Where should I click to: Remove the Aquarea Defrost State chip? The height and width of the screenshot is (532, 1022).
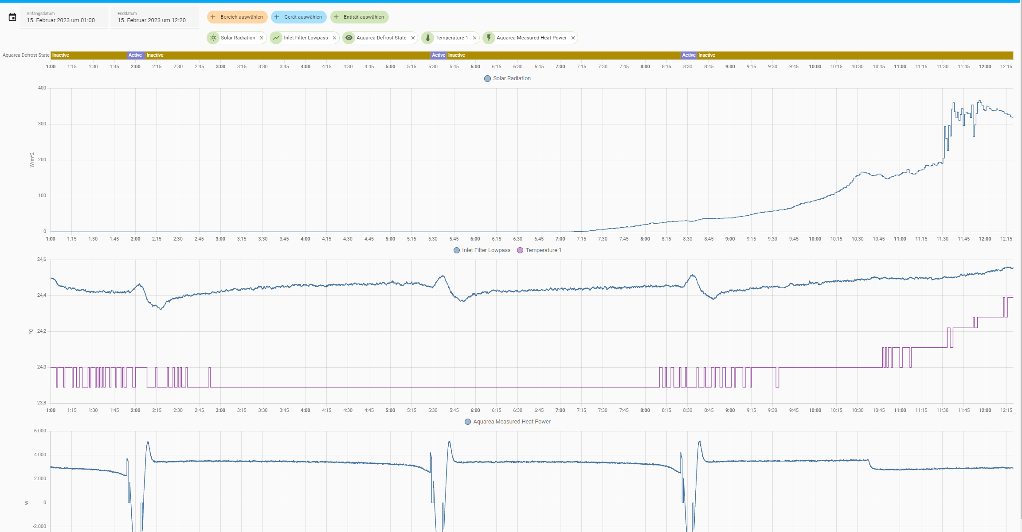[413, 38]
